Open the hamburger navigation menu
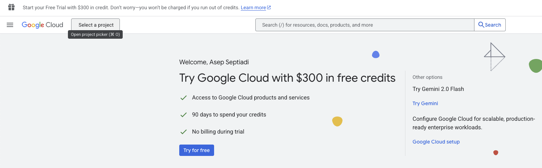Viewport: 542px width, 168px height. (x=10, y=25)
